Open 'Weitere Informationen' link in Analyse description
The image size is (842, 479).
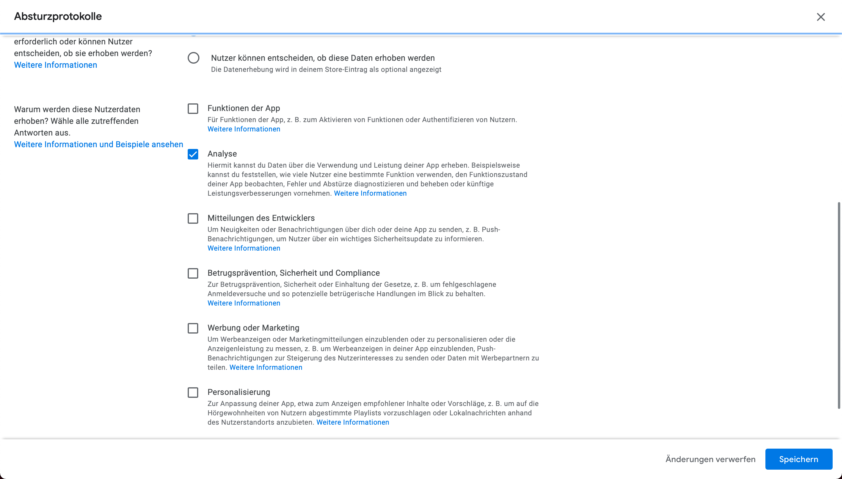[x=370, y=193]
